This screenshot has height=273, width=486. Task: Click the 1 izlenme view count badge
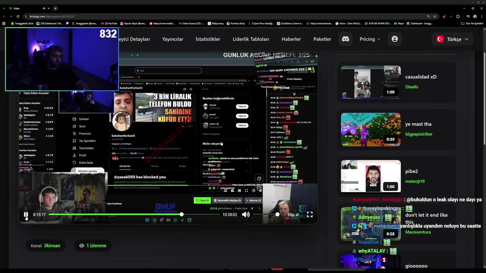(93, 246)
